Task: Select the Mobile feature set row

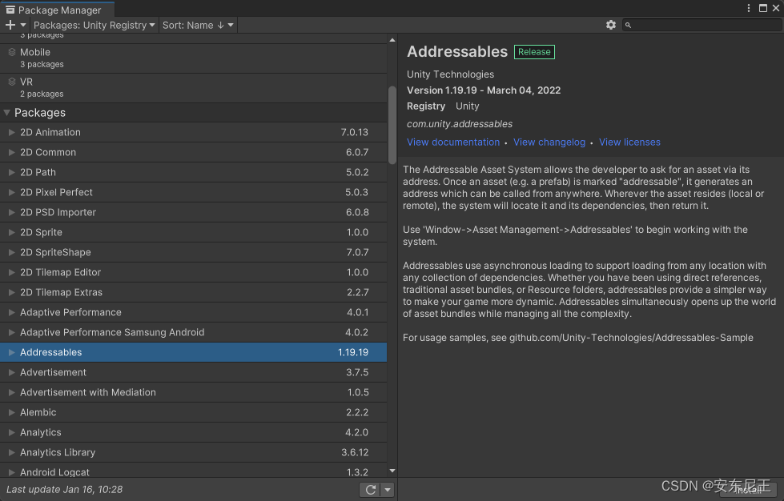Action: pyautogui.click(x=194, y=58)
